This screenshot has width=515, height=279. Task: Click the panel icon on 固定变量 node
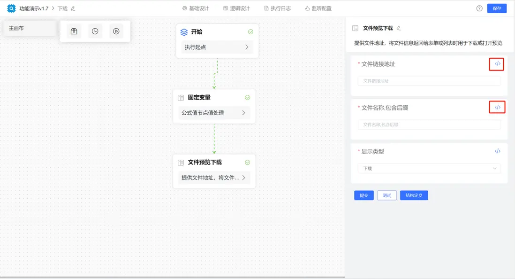coord(181,98)
